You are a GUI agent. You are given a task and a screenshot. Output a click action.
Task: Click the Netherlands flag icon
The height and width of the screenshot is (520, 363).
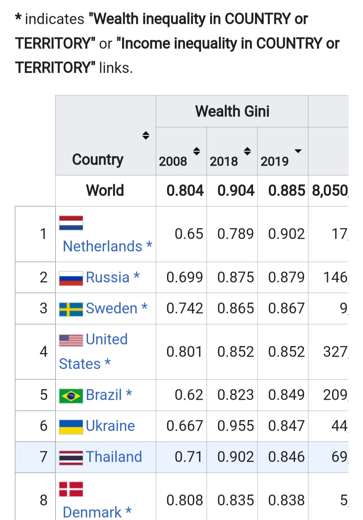71,223
